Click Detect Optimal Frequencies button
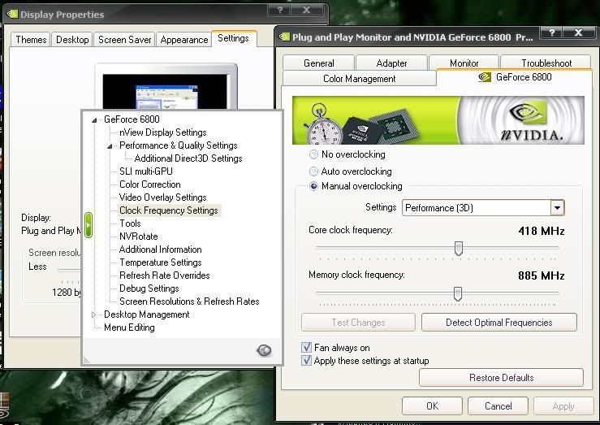 499,323
